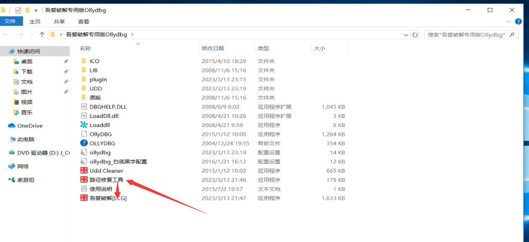Click the DBGHELP.DLL file icon
The width and height of the screenshot is (529, 242).
83,107
